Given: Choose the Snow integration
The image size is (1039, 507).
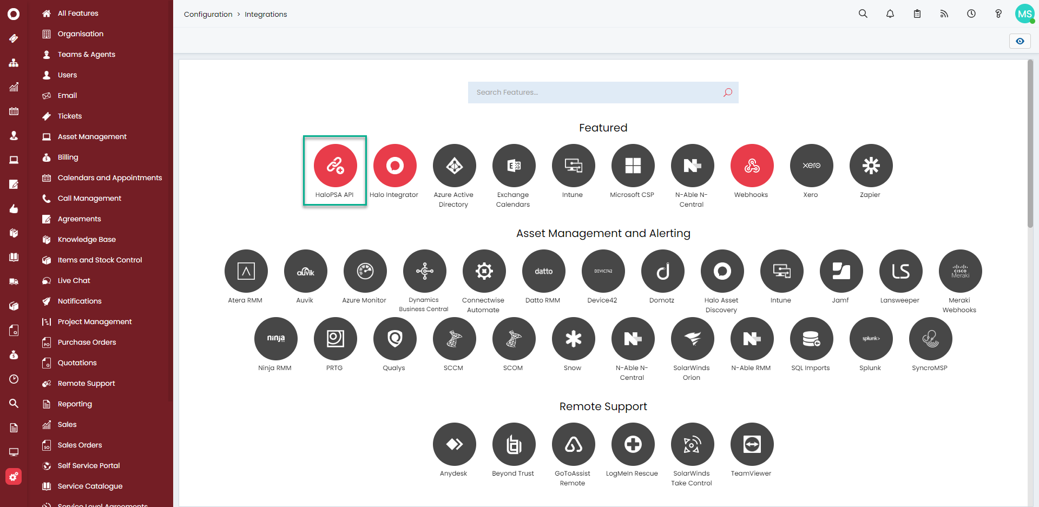Looking at the screenshot, I should coord(573,339).
